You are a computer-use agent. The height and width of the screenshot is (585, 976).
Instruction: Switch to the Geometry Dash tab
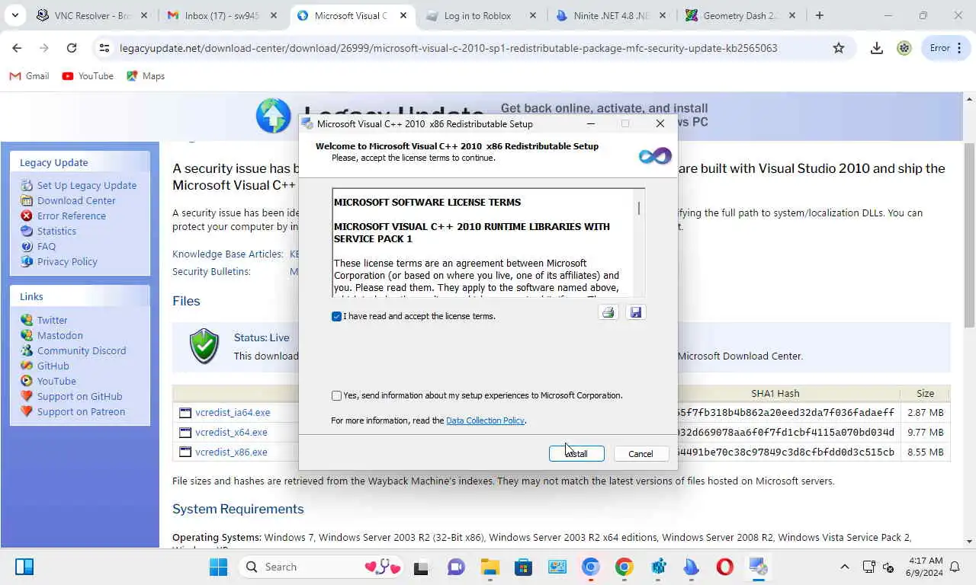pos(740,15)
